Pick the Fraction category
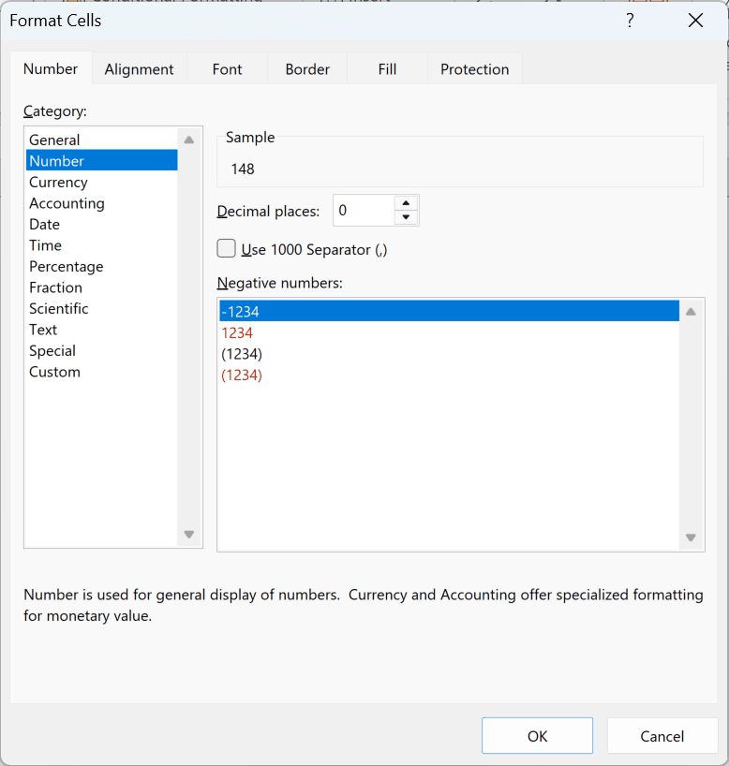 click(x=102, y=287)
